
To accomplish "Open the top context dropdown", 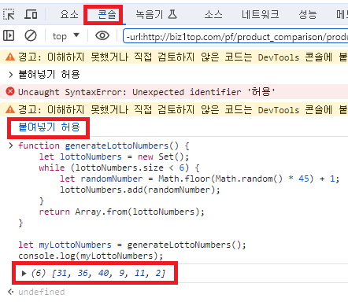I will (65, 35).
